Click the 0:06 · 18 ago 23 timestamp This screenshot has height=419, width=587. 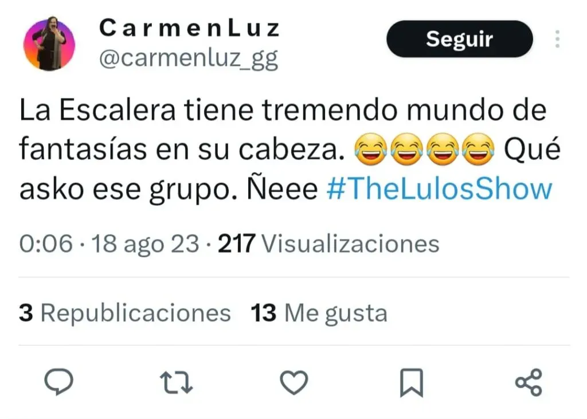point(109,244)
